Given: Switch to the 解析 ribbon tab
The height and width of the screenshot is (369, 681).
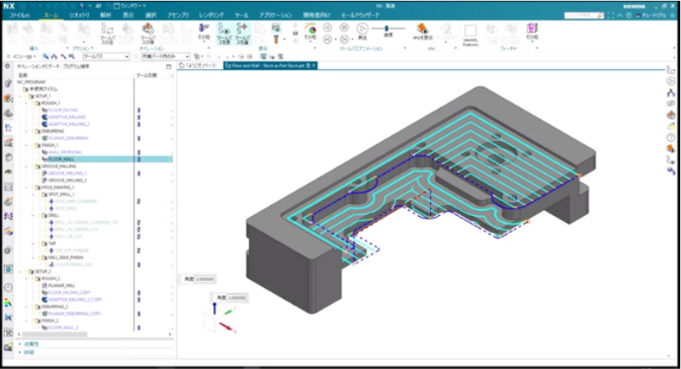Looking at the screenshot, I should 106,15.
